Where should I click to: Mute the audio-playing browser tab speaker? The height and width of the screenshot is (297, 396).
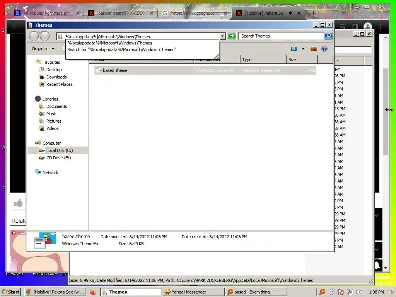click(x=291, y=13)
